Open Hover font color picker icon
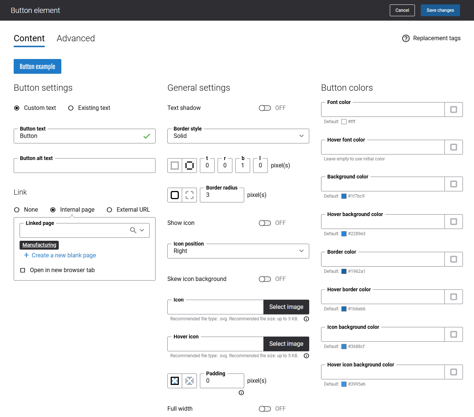Image resolution: width=474 pixels, height=417 pixels. [454, 147]
